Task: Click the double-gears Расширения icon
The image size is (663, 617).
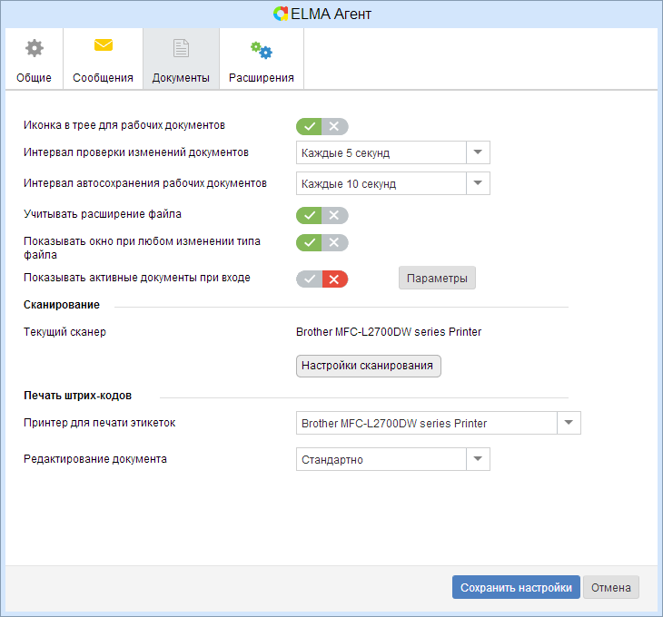Action: [261, 50]
